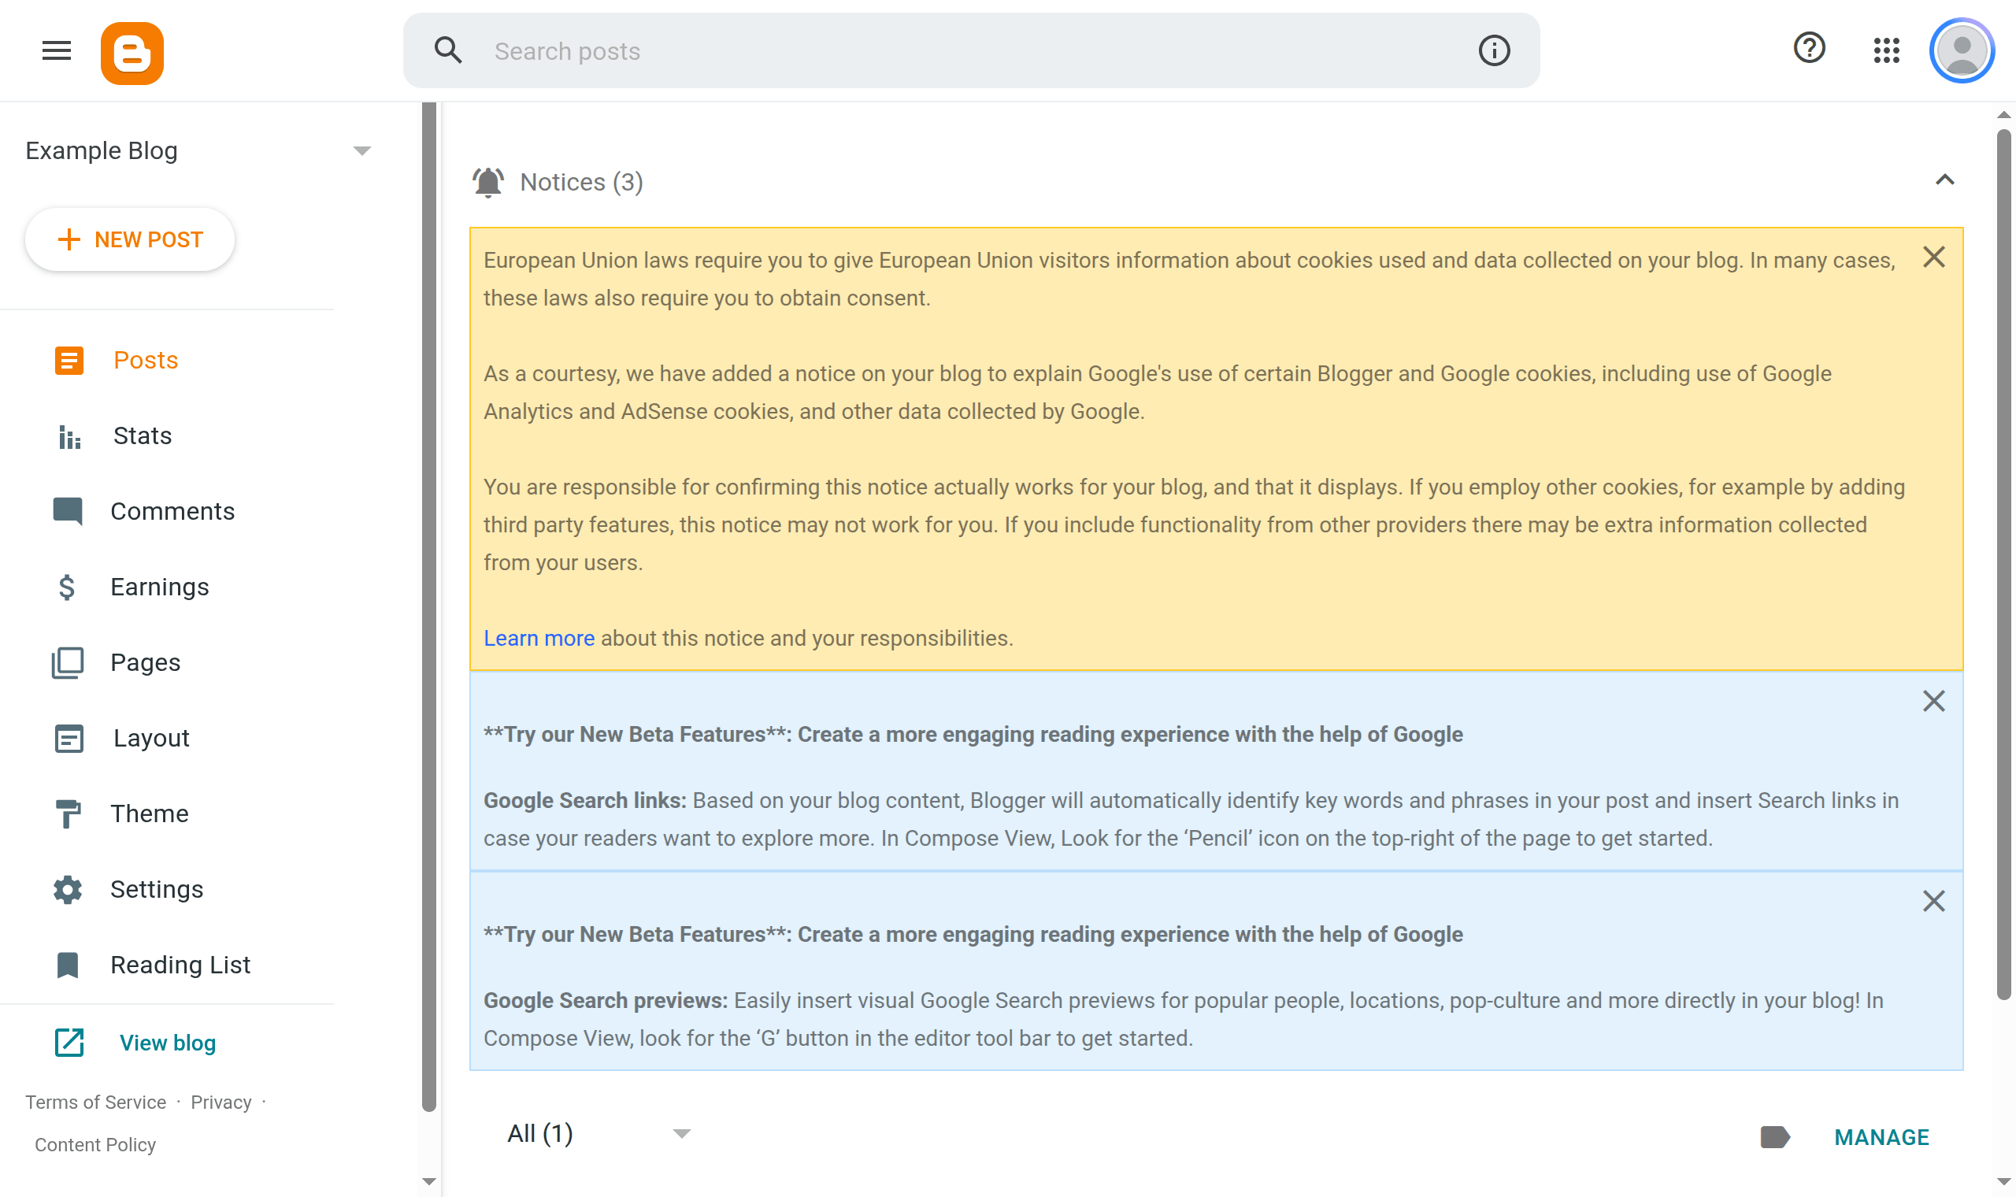Image resolution: width=2016 pixels, height=1197 pixels.
Task: Click the Theme paint roller icon
Action: pyautogui.click(x=68, y=813)
